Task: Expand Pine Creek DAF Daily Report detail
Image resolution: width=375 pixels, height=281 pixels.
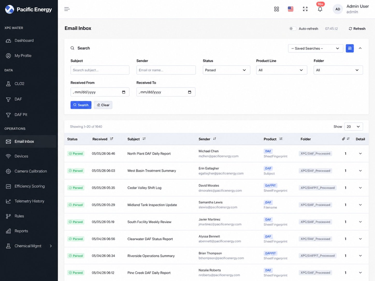Action: [x=360, y=273]
